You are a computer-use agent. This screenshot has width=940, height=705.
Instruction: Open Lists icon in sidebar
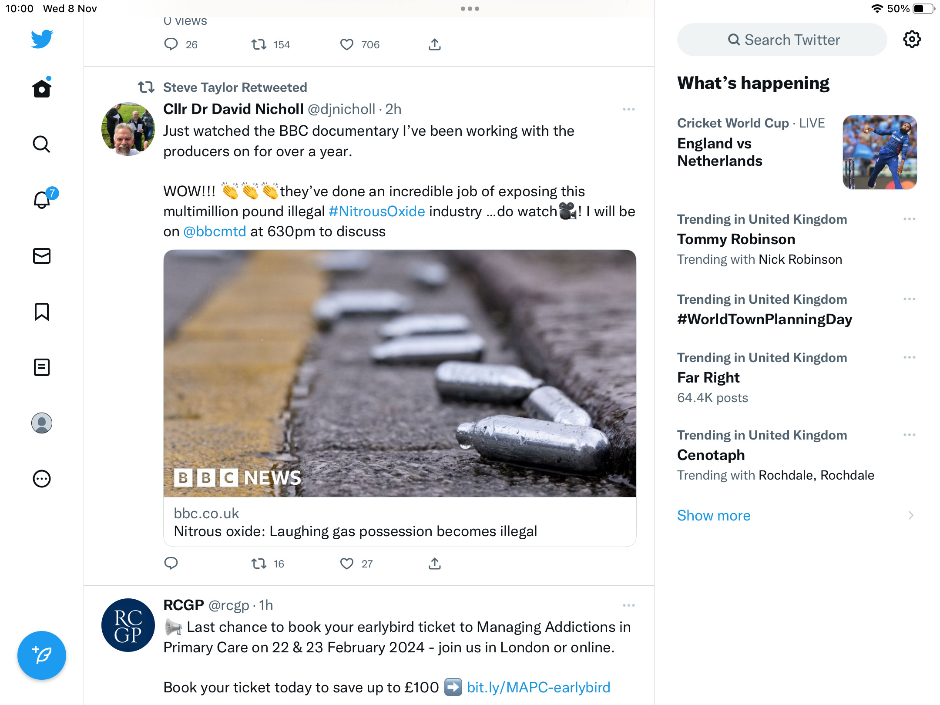point(42,367)
